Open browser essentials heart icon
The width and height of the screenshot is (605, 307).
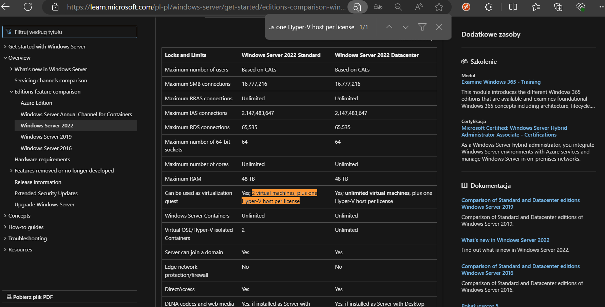pyautogui.click(x=581, y=7)
